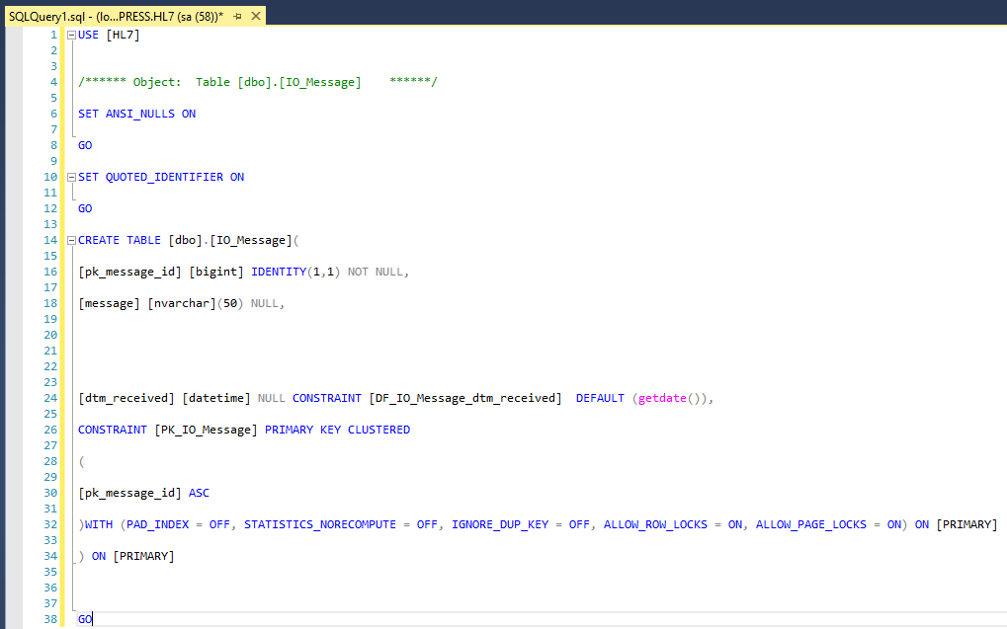Click line number 36 in the margin

[x=50, y=588]
